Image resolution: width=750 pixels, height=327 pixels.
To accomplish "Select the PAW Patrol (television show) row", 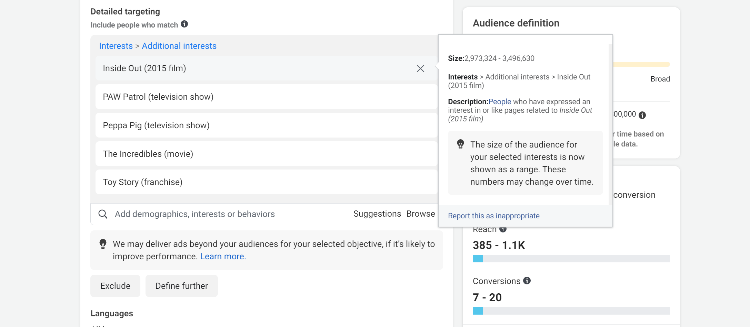I will [x=266, y=97].
